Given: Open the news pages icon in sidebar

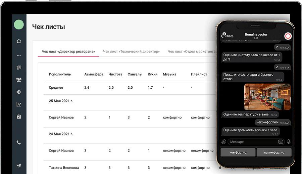Looking at the screenshot, I should tap(19, 68).
